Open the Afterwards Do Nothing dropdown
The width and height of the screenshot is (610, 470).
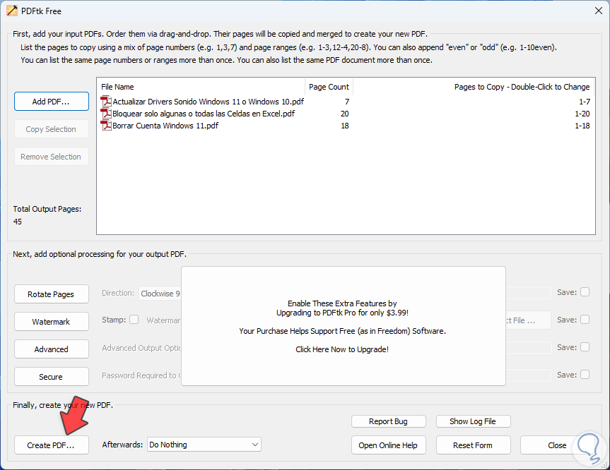click(x=204, y=445)
